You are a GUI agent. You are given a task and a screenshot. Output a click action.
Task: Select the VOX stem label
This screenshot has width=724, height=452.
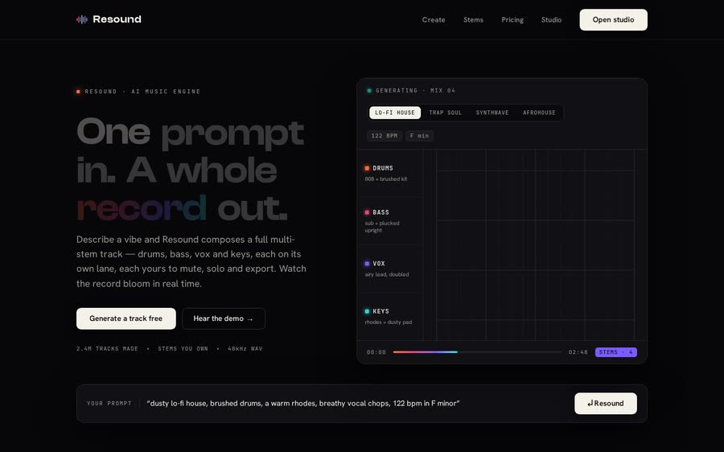(379, 264)
